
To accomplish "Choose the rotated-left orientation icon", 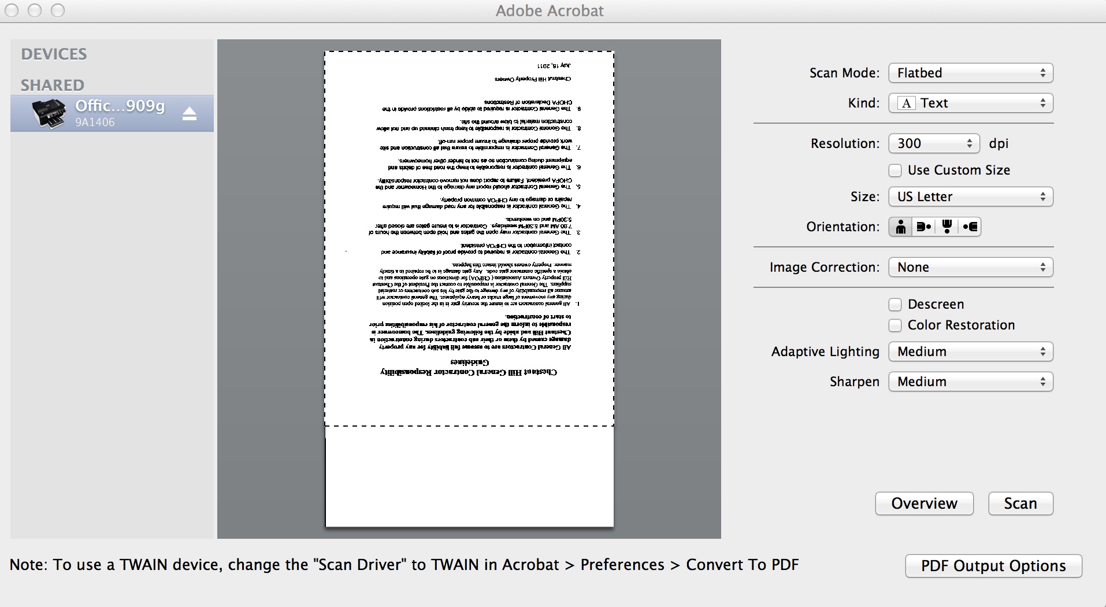I will click(970, 227).
